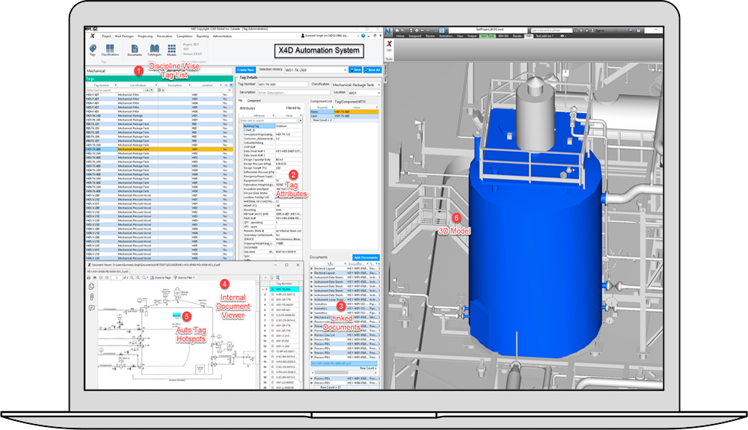
Task: Click the select cursor icon in Navisworks toolbar
Action: (442, 30)
